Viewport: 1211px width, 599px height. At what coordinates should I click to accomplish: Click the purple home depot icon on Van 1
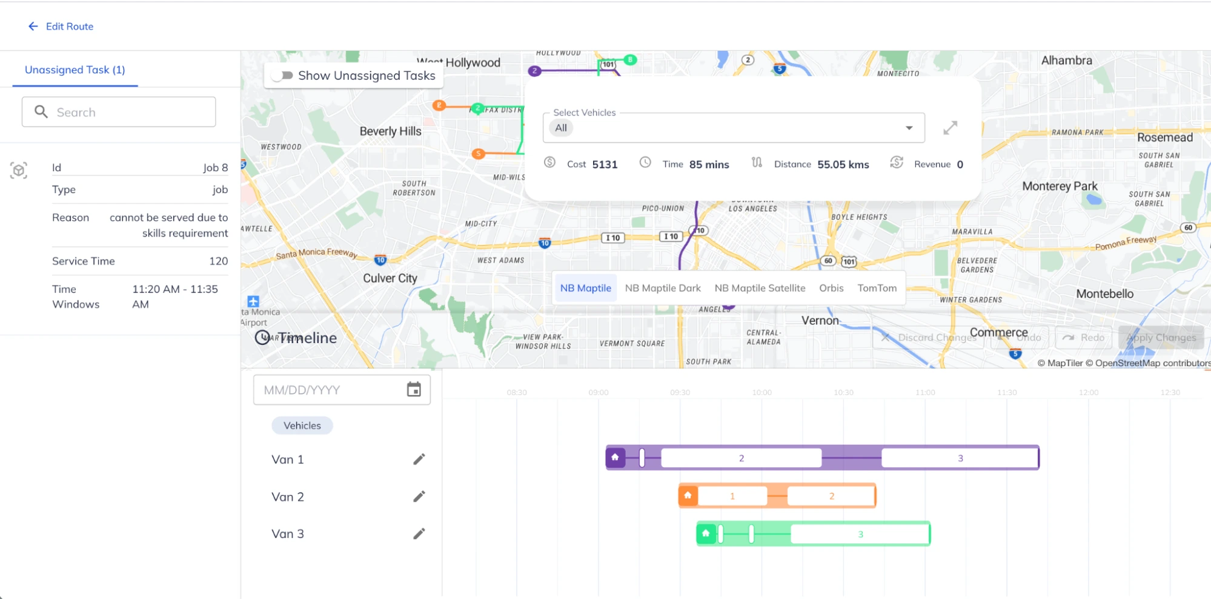point(615,457)
